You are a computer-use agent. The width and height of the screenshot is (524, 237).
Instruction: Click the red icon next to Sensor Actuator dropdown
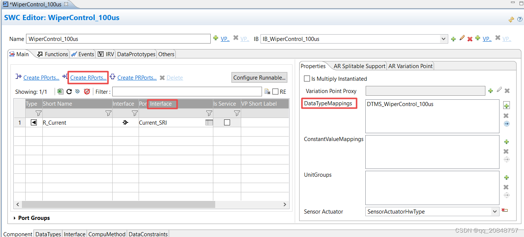(505, 211)
